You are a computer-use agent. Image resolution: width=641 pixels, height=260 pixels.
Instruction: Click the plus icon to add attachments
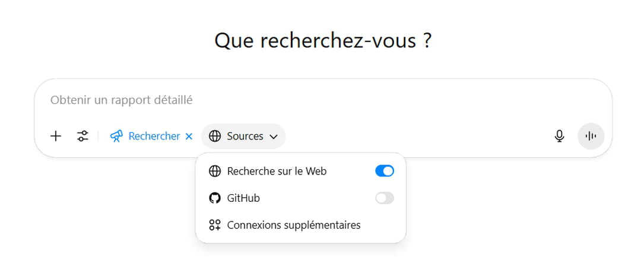coord(56,136)
